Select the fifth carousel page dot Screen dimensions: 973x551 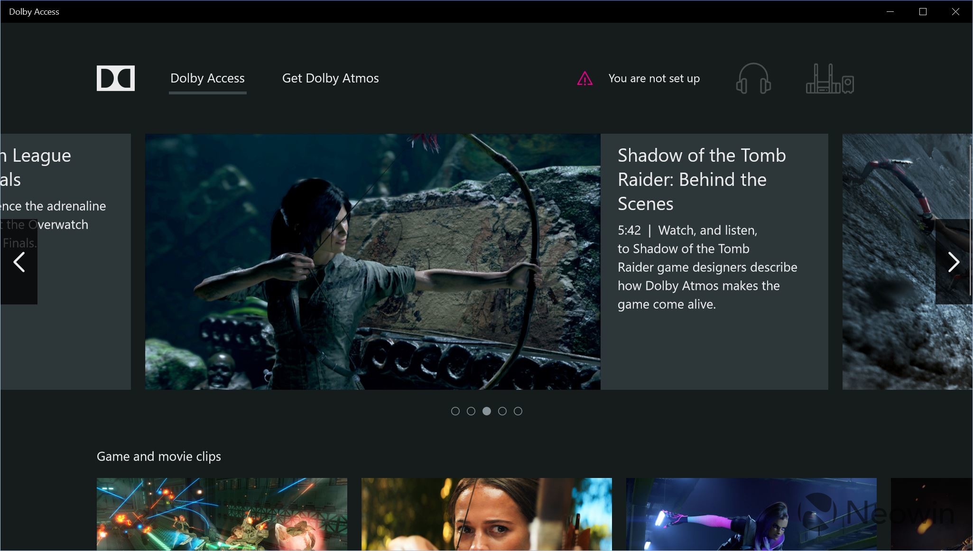click(518, 411)
